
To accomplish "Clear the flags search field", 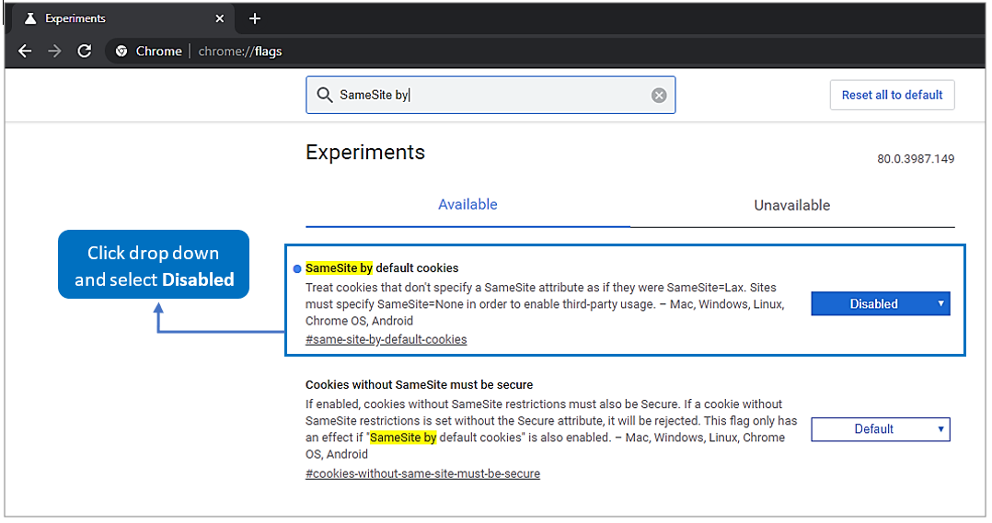I will pyautogui.click(x=659, y=96).
